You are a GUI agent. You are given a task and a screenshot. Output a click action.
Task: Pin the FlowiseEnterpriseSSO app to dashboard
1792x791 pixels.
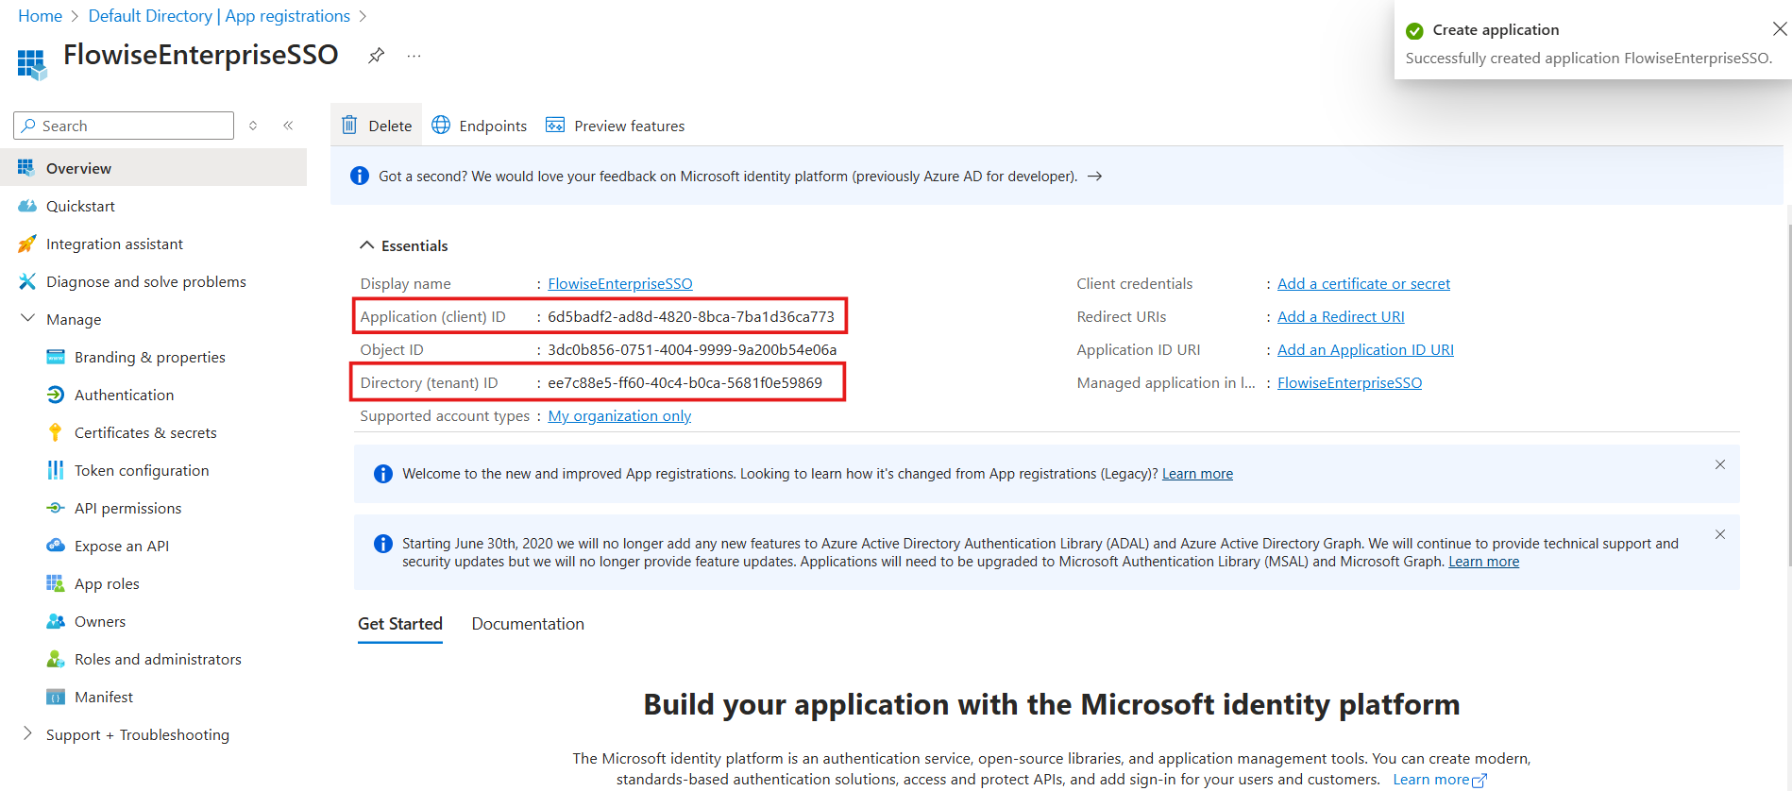click(x=376, y=56)
